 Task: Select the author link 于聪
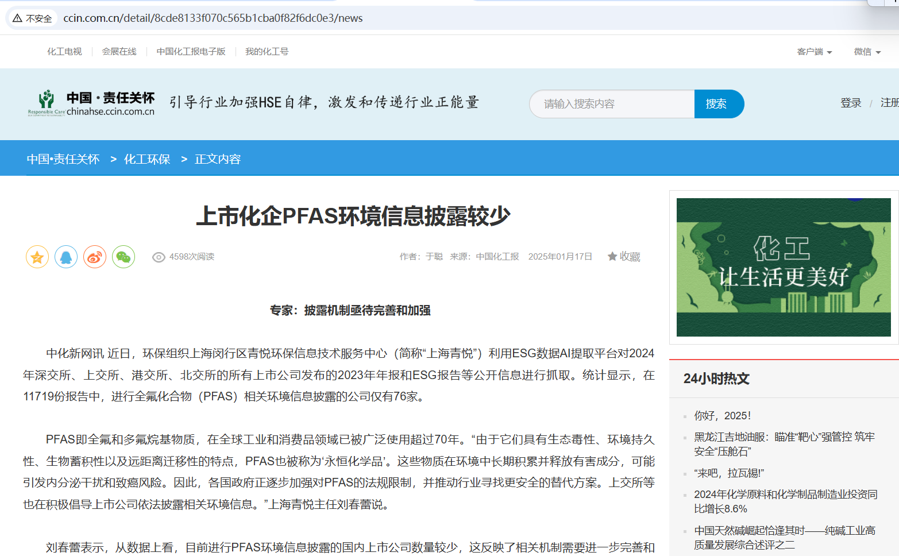(x=434, y=257)
